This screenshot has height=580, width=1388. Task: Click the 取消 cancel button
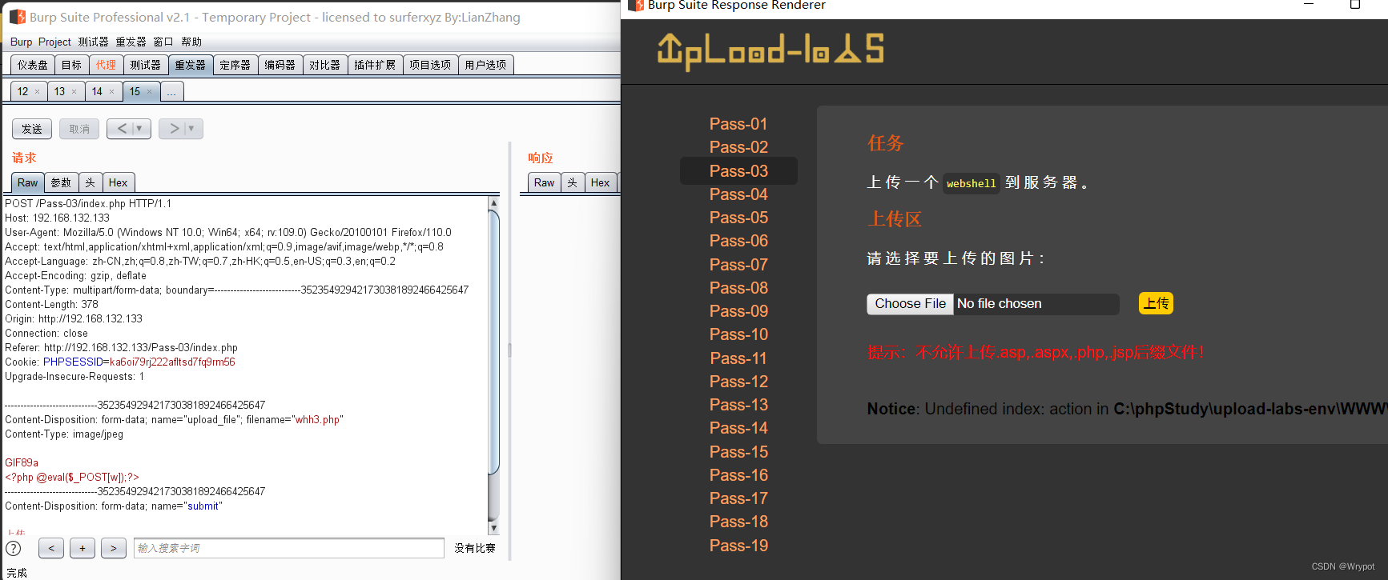[x=79, y=129]
